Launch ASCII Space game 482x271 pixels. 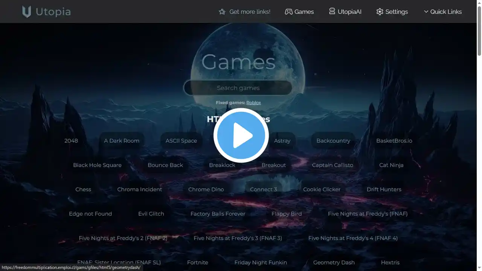(x=181, y=141)
